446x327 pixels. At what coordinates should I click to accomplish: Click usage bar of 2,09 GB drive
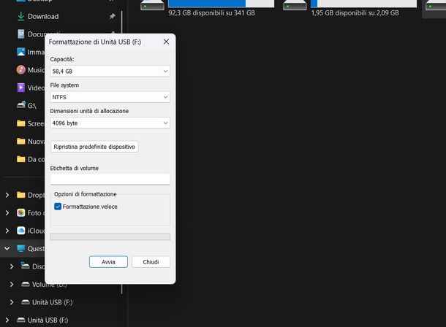[x=364, y=4]
